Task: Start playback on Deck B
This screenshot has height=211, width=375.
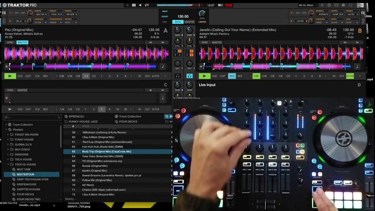Action: coord(204,76)
